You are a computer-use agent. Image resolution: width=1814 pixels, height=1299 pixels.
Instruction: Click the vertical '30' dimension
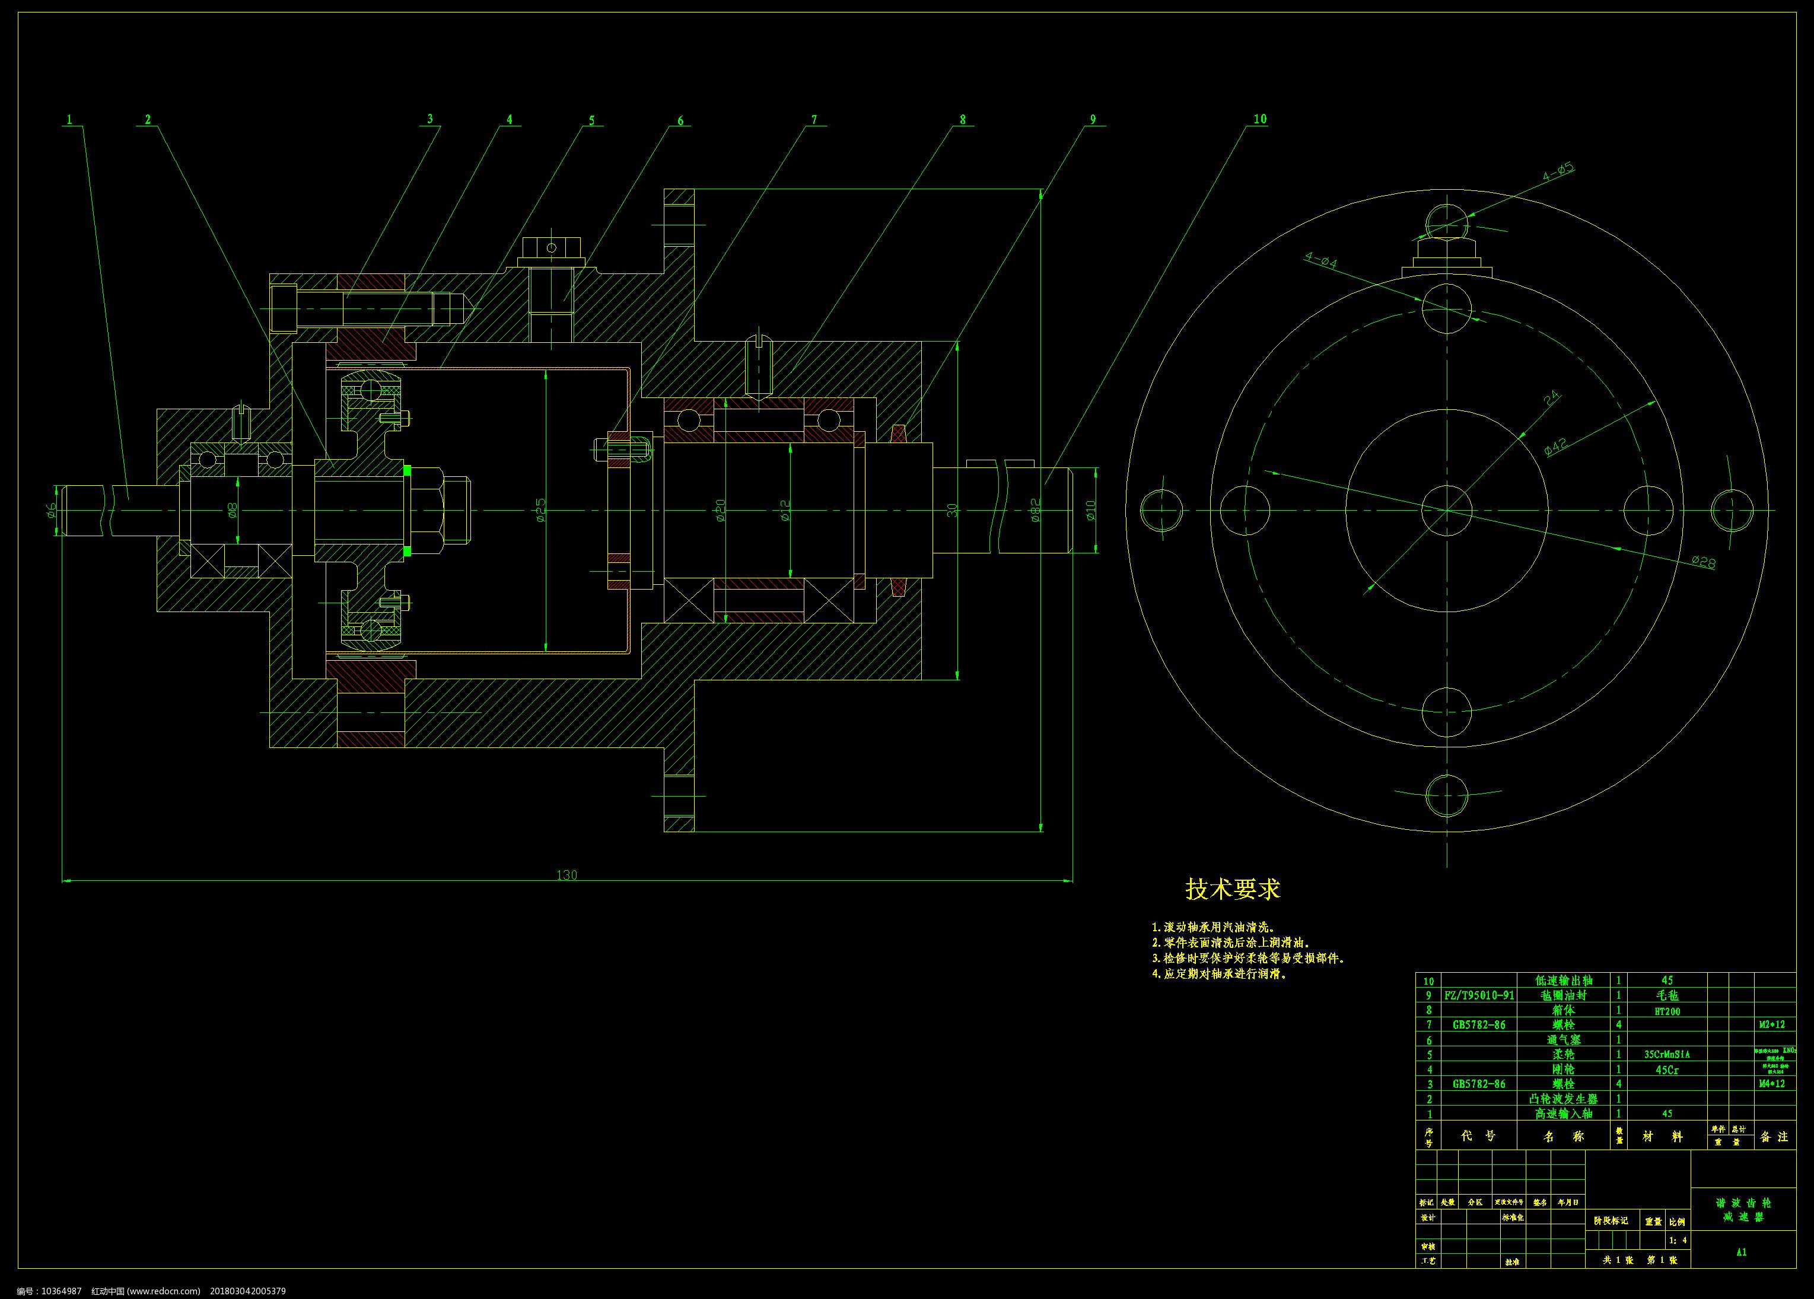point(952,510)
